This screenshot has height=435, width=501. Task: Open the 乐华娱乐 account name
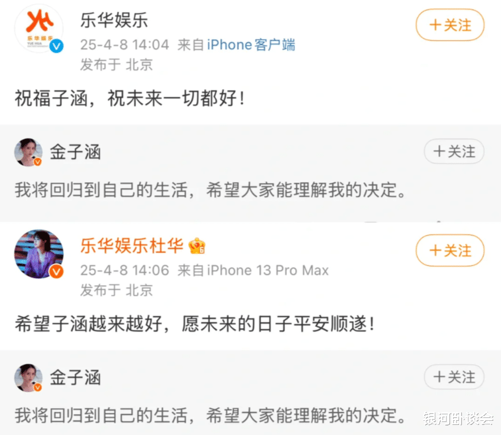(x=114, y=21)
